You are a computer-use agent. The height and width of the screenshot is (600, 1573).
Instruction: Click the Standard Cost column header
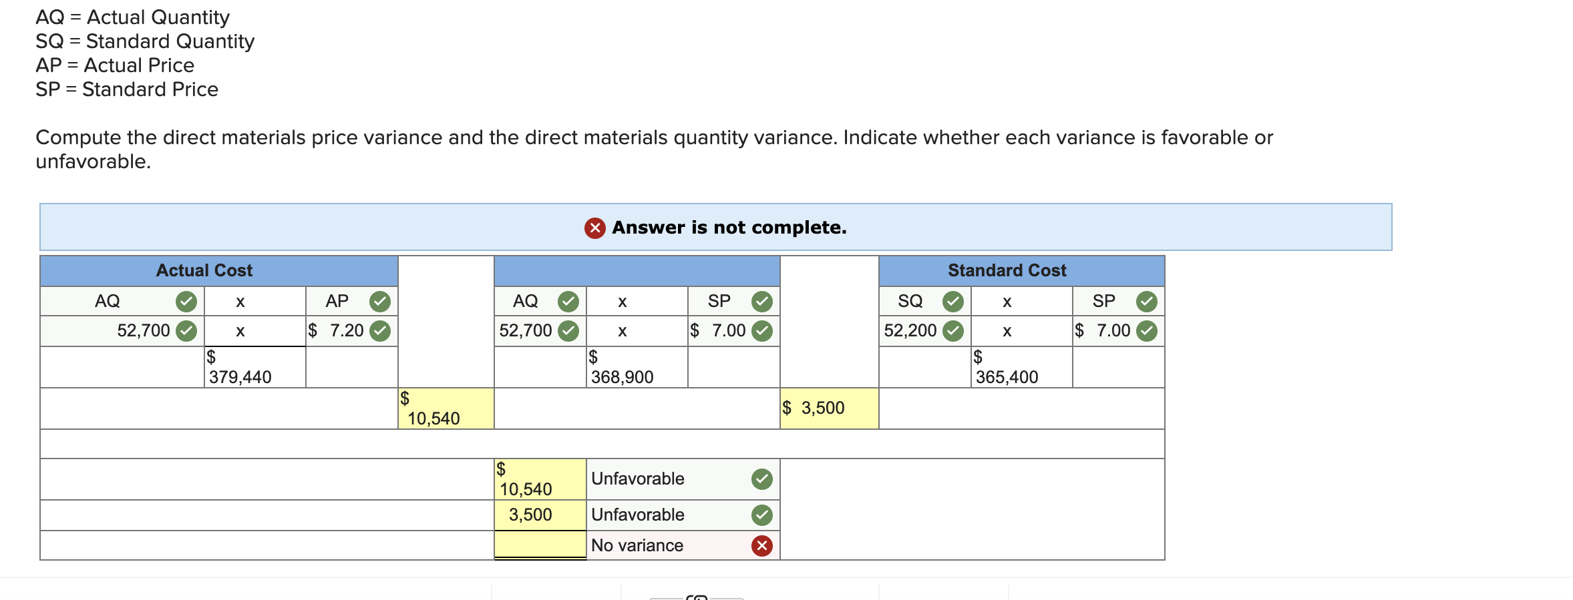click(x=1022, y=270)
